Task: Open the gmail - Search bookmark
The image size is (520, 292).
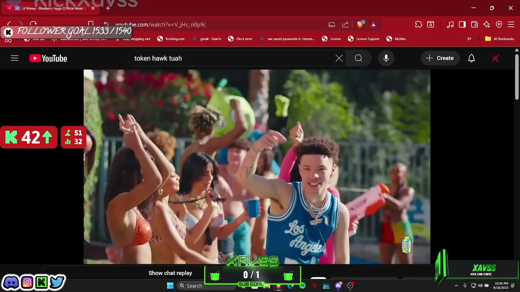Action: [x=207, y=39]
